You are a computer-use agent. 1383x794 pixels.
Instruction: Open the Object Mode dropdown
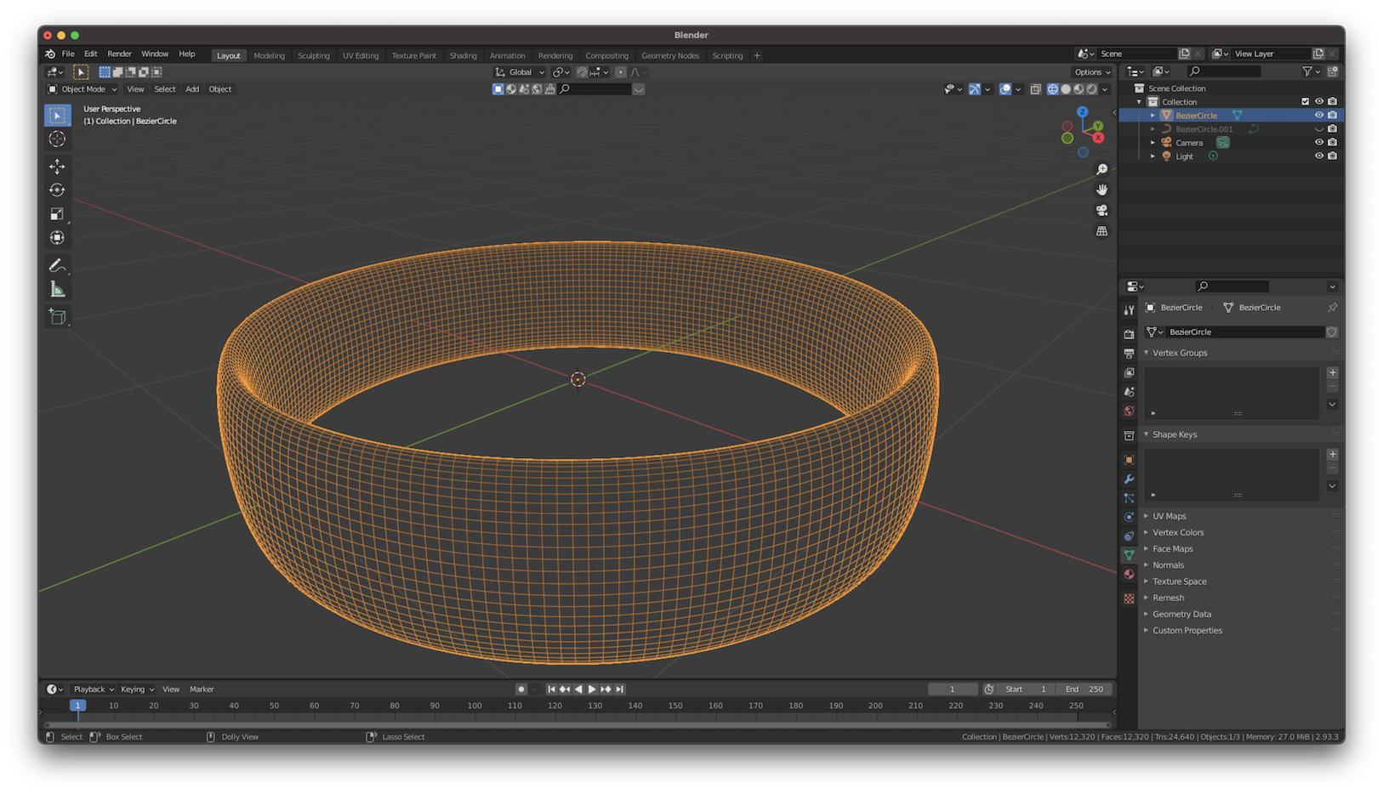(x=82, y=89)
